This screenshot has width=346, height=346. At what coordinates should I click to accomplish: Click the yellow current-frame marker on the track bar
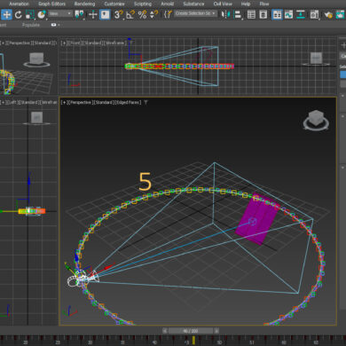click(x=193, y=340)
